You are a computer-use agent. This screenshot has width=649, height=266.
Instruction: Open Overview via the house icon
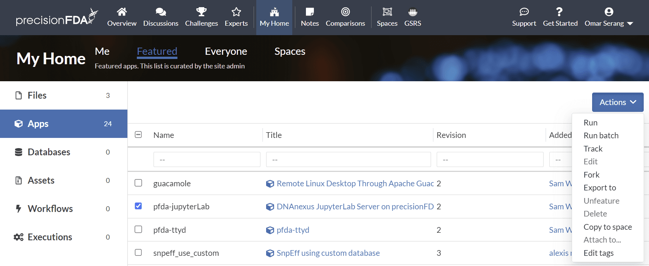point(122,12)
